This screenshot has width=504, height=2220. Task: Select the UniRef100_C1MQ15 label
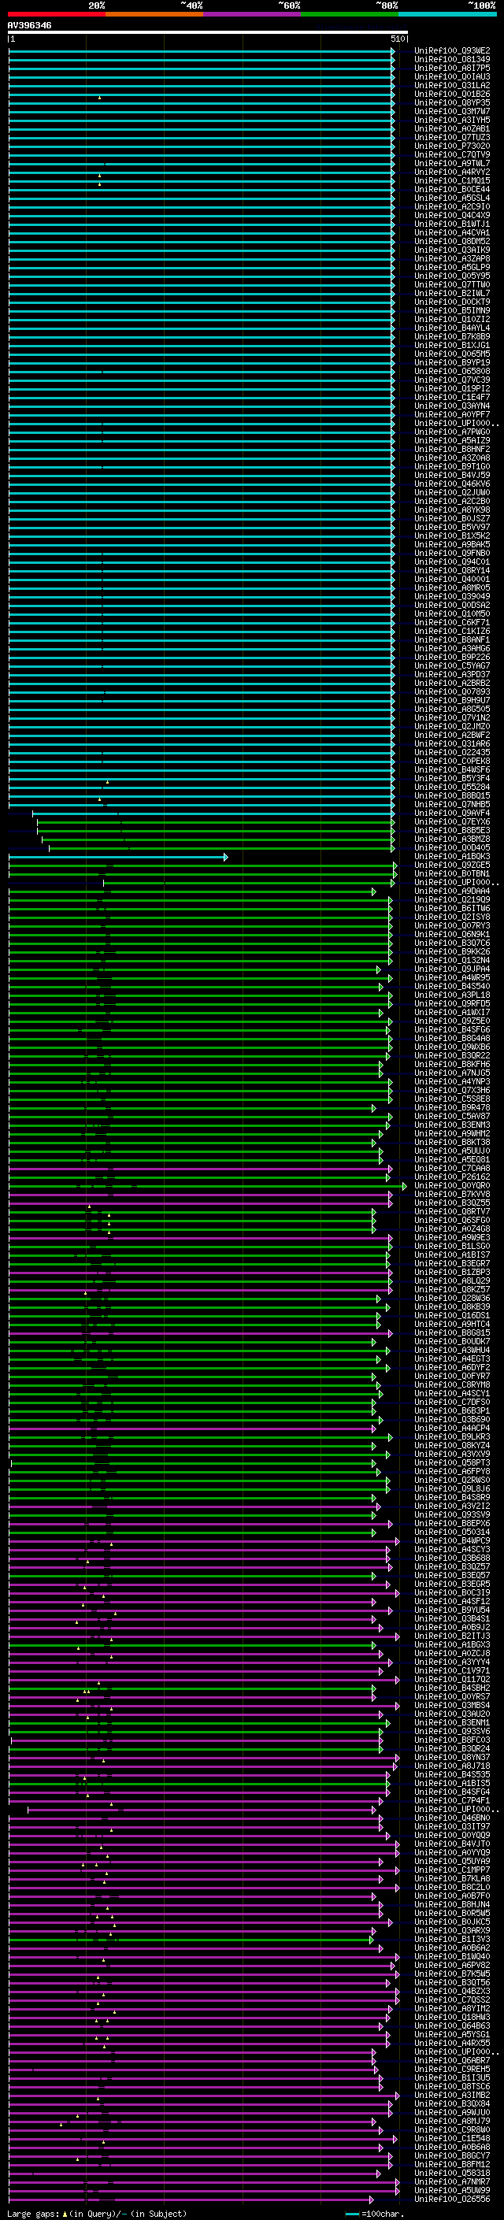452,181
